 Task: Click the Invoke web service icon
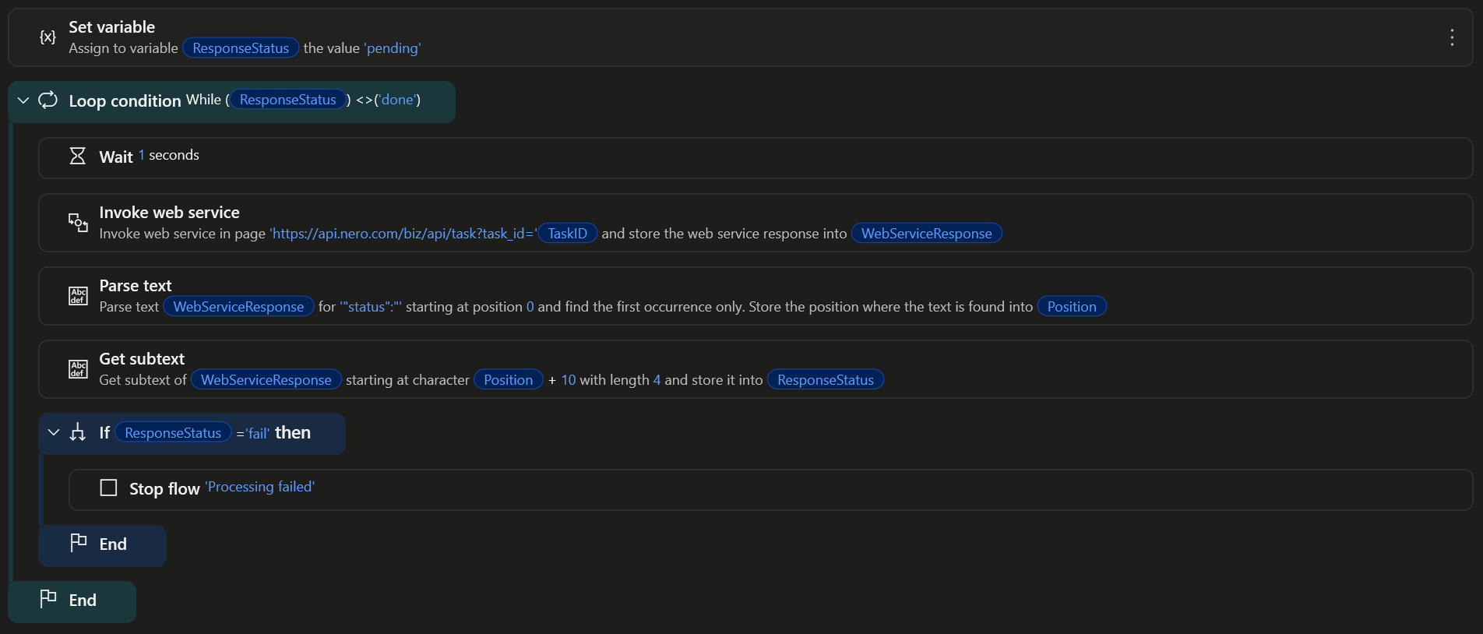(x=78, y=223)
